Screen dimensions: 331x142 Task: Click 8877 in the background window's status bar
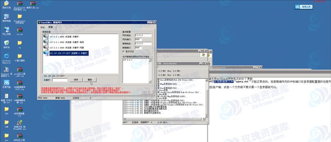(125, 122)
